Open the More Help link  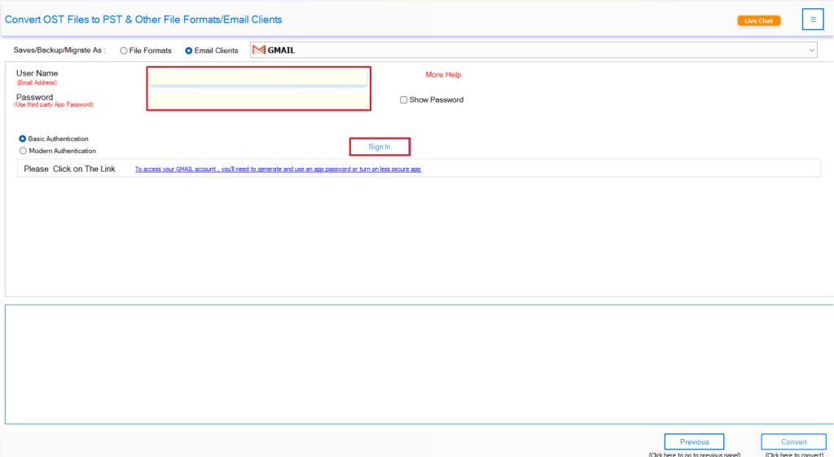click(443, 74)
